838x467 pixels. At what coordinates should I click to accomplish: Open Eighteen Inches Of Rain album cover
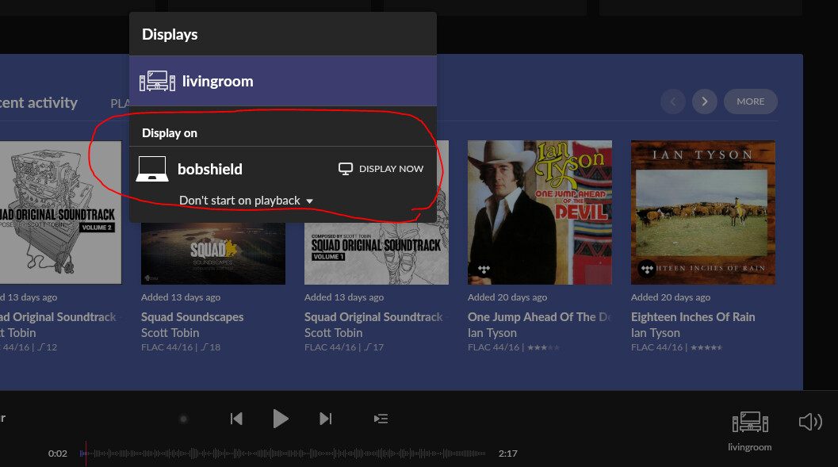pos(702,212)
